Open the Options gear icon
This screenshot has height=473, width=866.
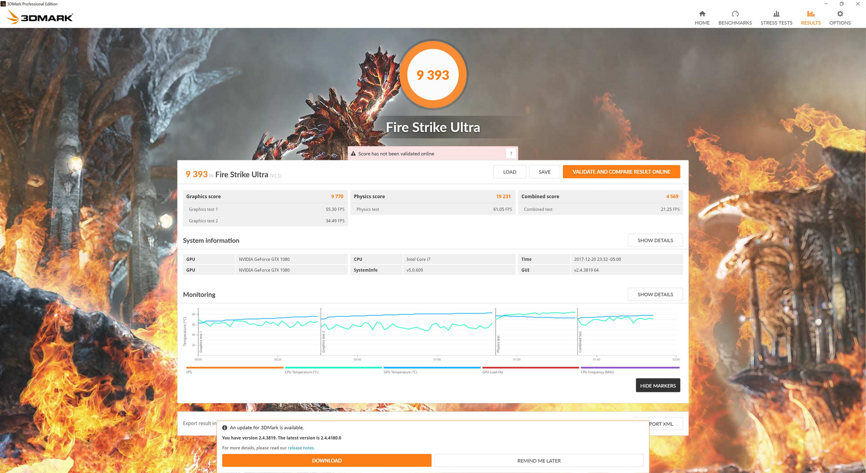click(x=840, y=14)
